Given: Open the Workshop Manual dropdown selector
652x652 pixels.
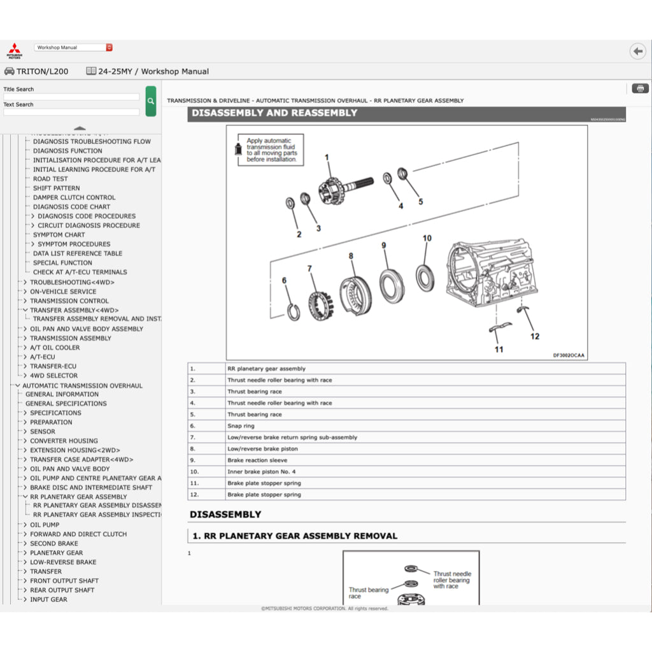Looking at the screenshot, I should pyautogui.click(x=71, y=47).
